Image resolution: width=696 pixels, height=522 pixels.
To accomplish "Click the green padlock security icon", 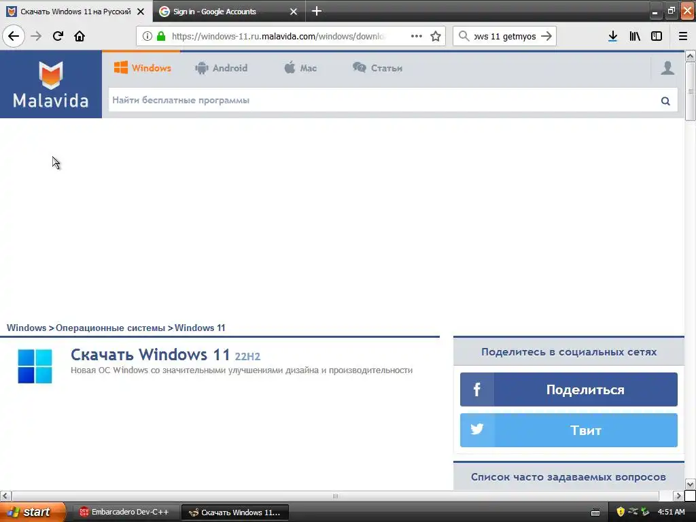I will click(x=161, y=36).
